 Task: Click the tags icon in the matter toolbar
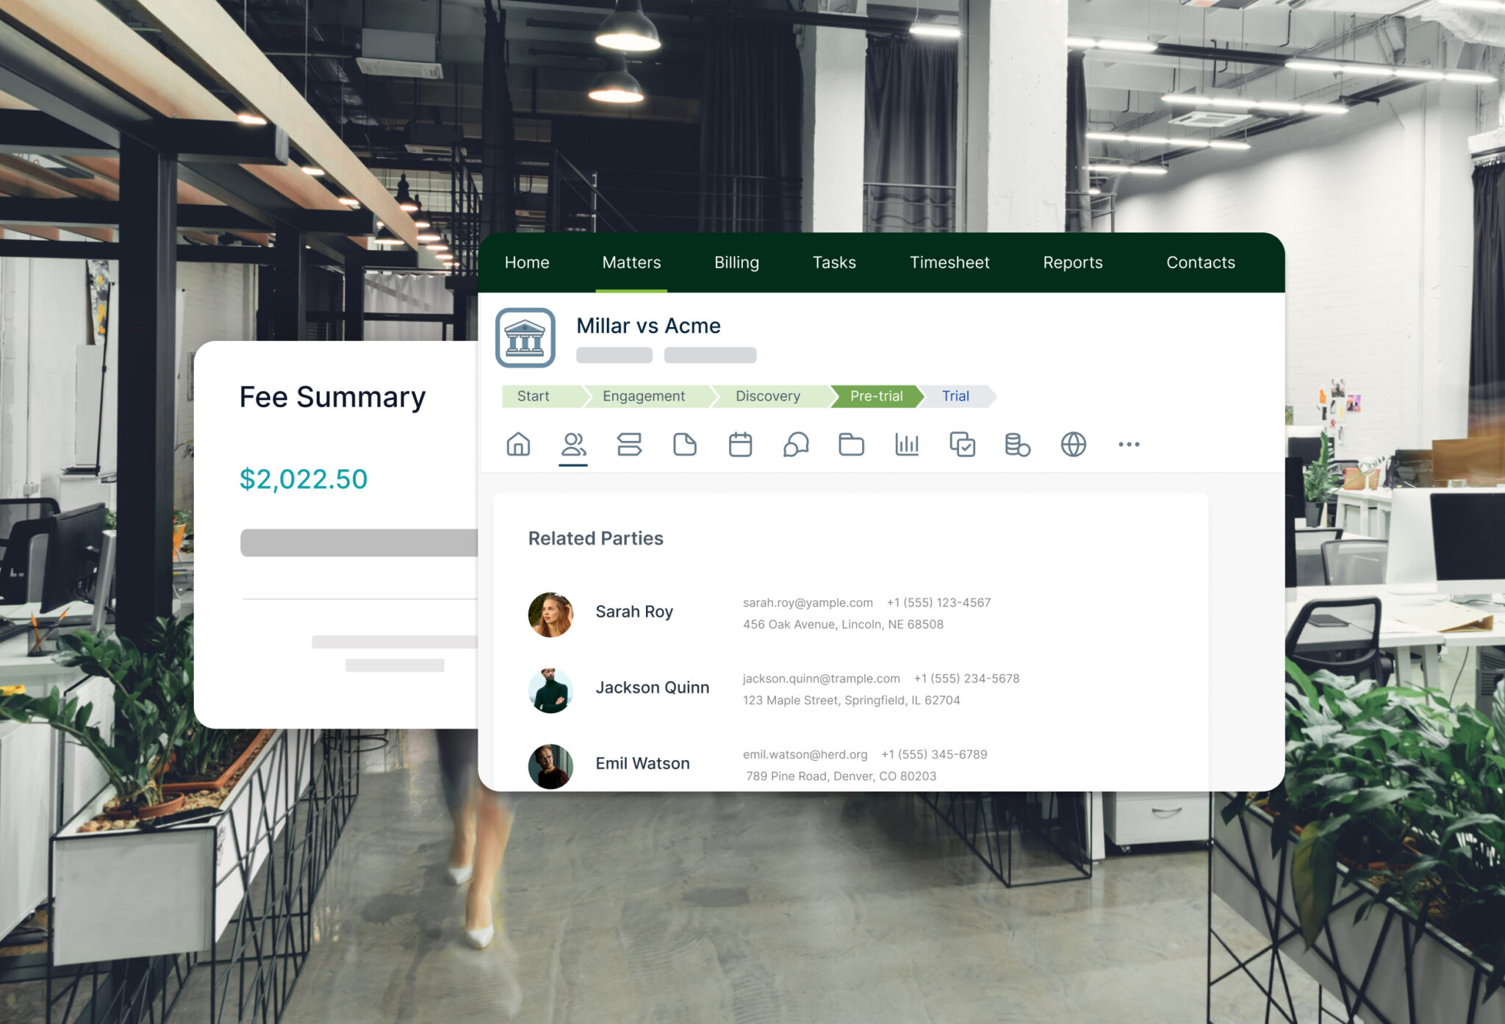(x=630, y=444)
